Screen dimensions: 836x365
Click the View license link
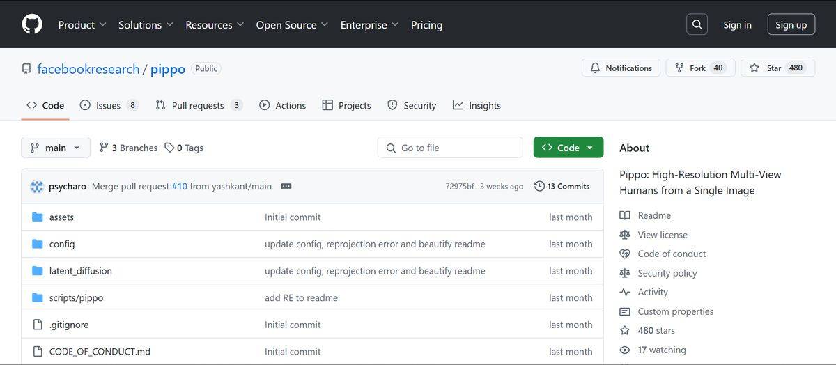pyautogui.click(x=663, y=235)
